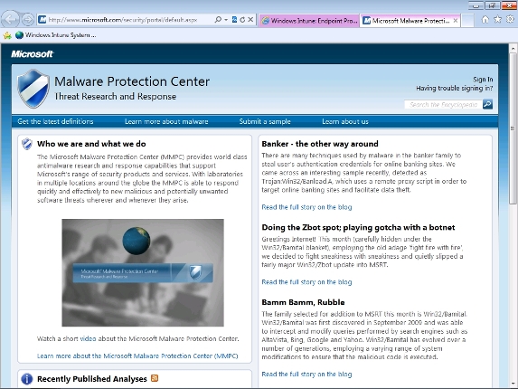Open Submit a sample menu
Screen dimensions: 518x389
(x=265, y=121)
